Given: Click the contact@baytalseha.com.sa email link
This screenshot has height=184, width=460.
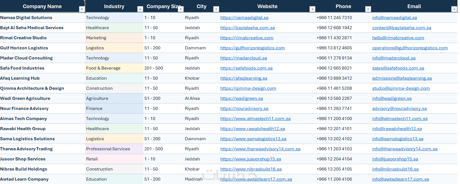Looking at the screenshot, I should pos(402,28).
